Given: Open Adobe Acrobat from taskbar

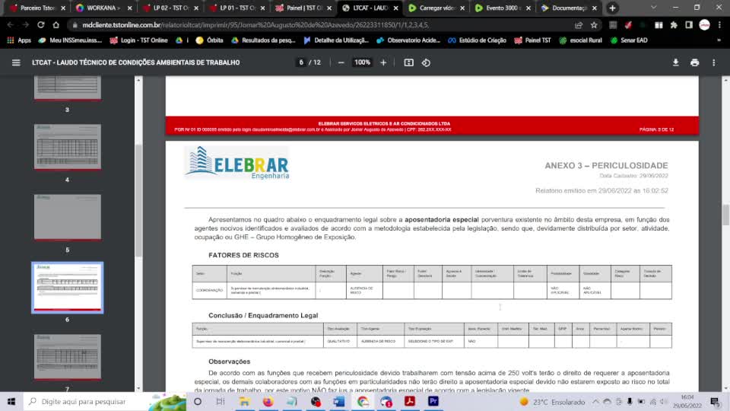Looking at the screenshot, I should click(x=410, y=401).
